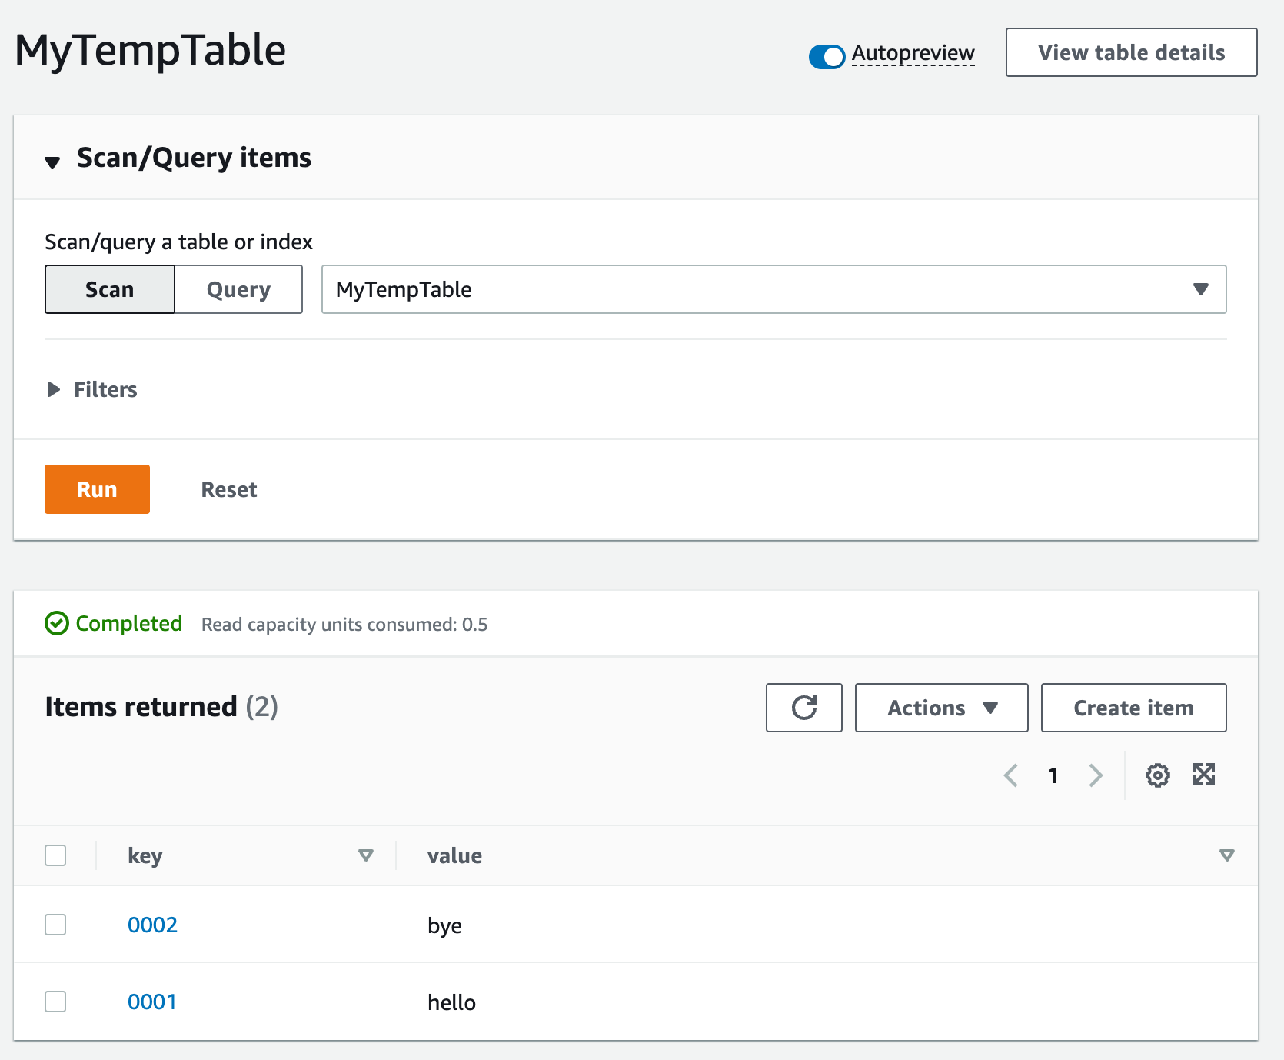Select page 1 in pagination
The width and height of the screenshot is (1284, 1060).
pyautogui.click(x=1053, y=775)
